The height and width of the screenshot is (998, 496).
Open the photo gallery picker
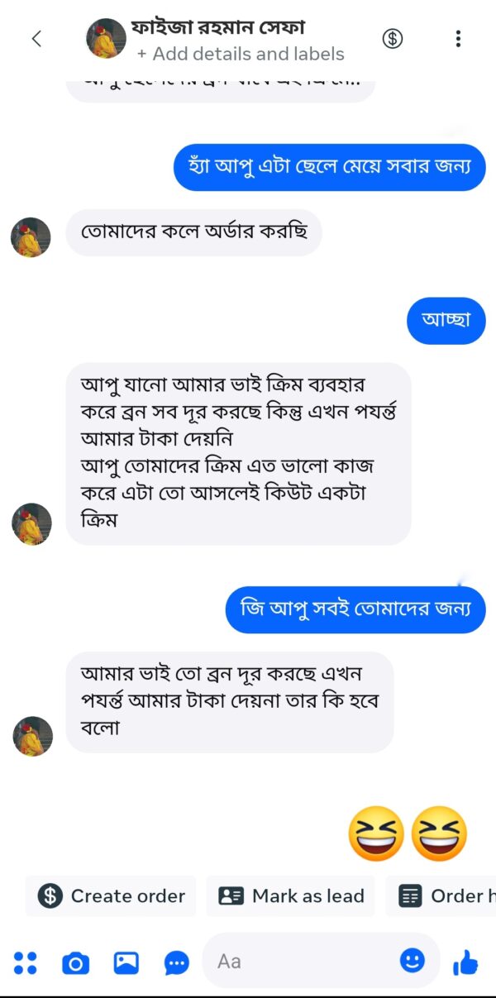[x=126, y=962]
